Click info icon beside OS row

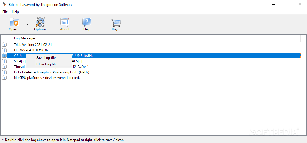pyautogui.click(x=4, y=50)
